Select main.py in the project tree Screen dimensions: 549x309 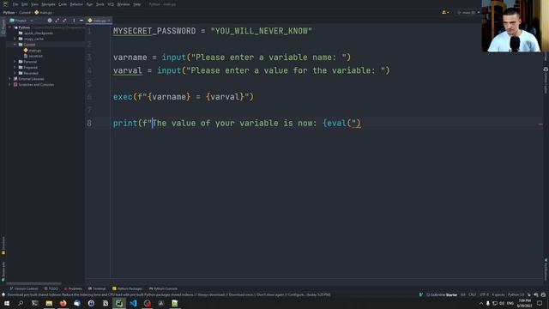pos(33,51)
